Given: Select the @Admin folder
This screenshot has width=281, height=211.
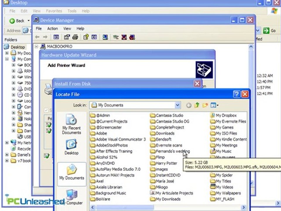Looking at the screenshot, I should (100, 115).
